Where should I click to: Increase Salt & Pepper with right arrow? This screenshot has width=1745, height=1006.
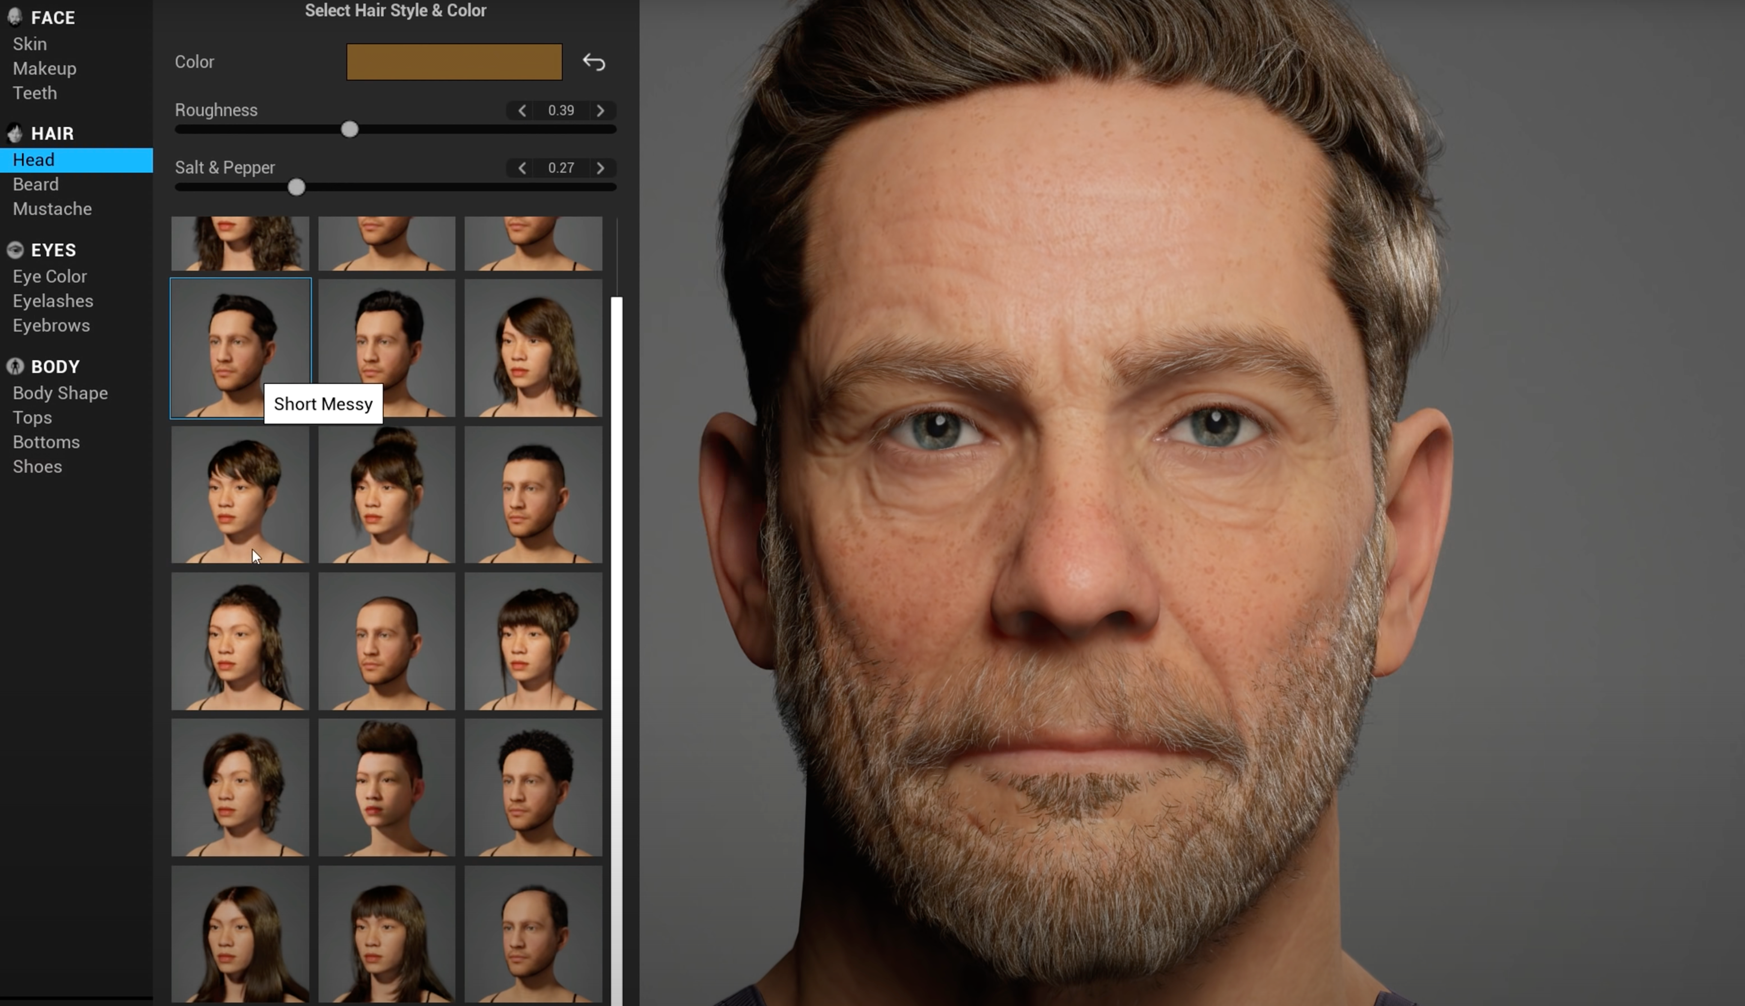(600, 168)
